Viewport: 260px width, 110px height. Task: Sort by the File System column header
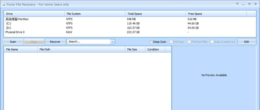click(95, 14)
